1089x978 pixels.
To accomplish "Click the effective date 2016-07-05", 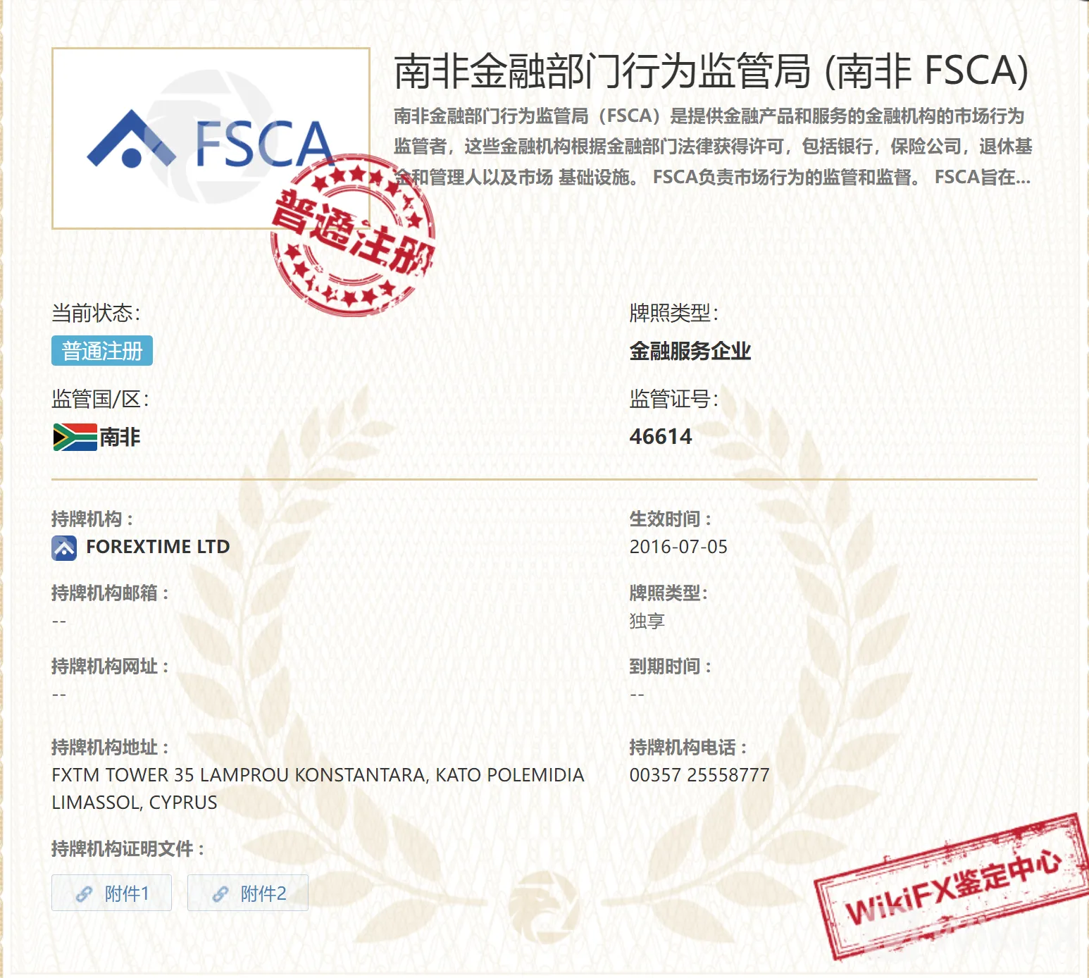I will click(678, 547).
